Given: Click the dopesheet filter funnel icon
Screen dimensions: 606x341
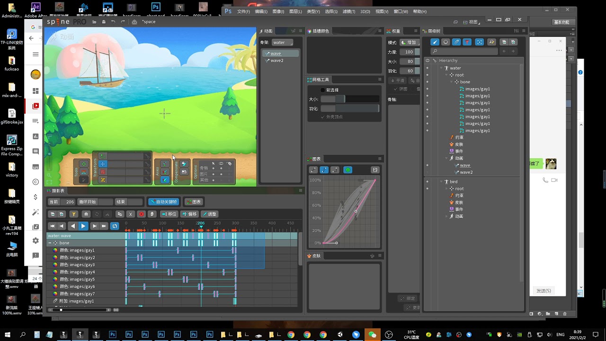Looking at the screenshot, I should tap(74, 214).
